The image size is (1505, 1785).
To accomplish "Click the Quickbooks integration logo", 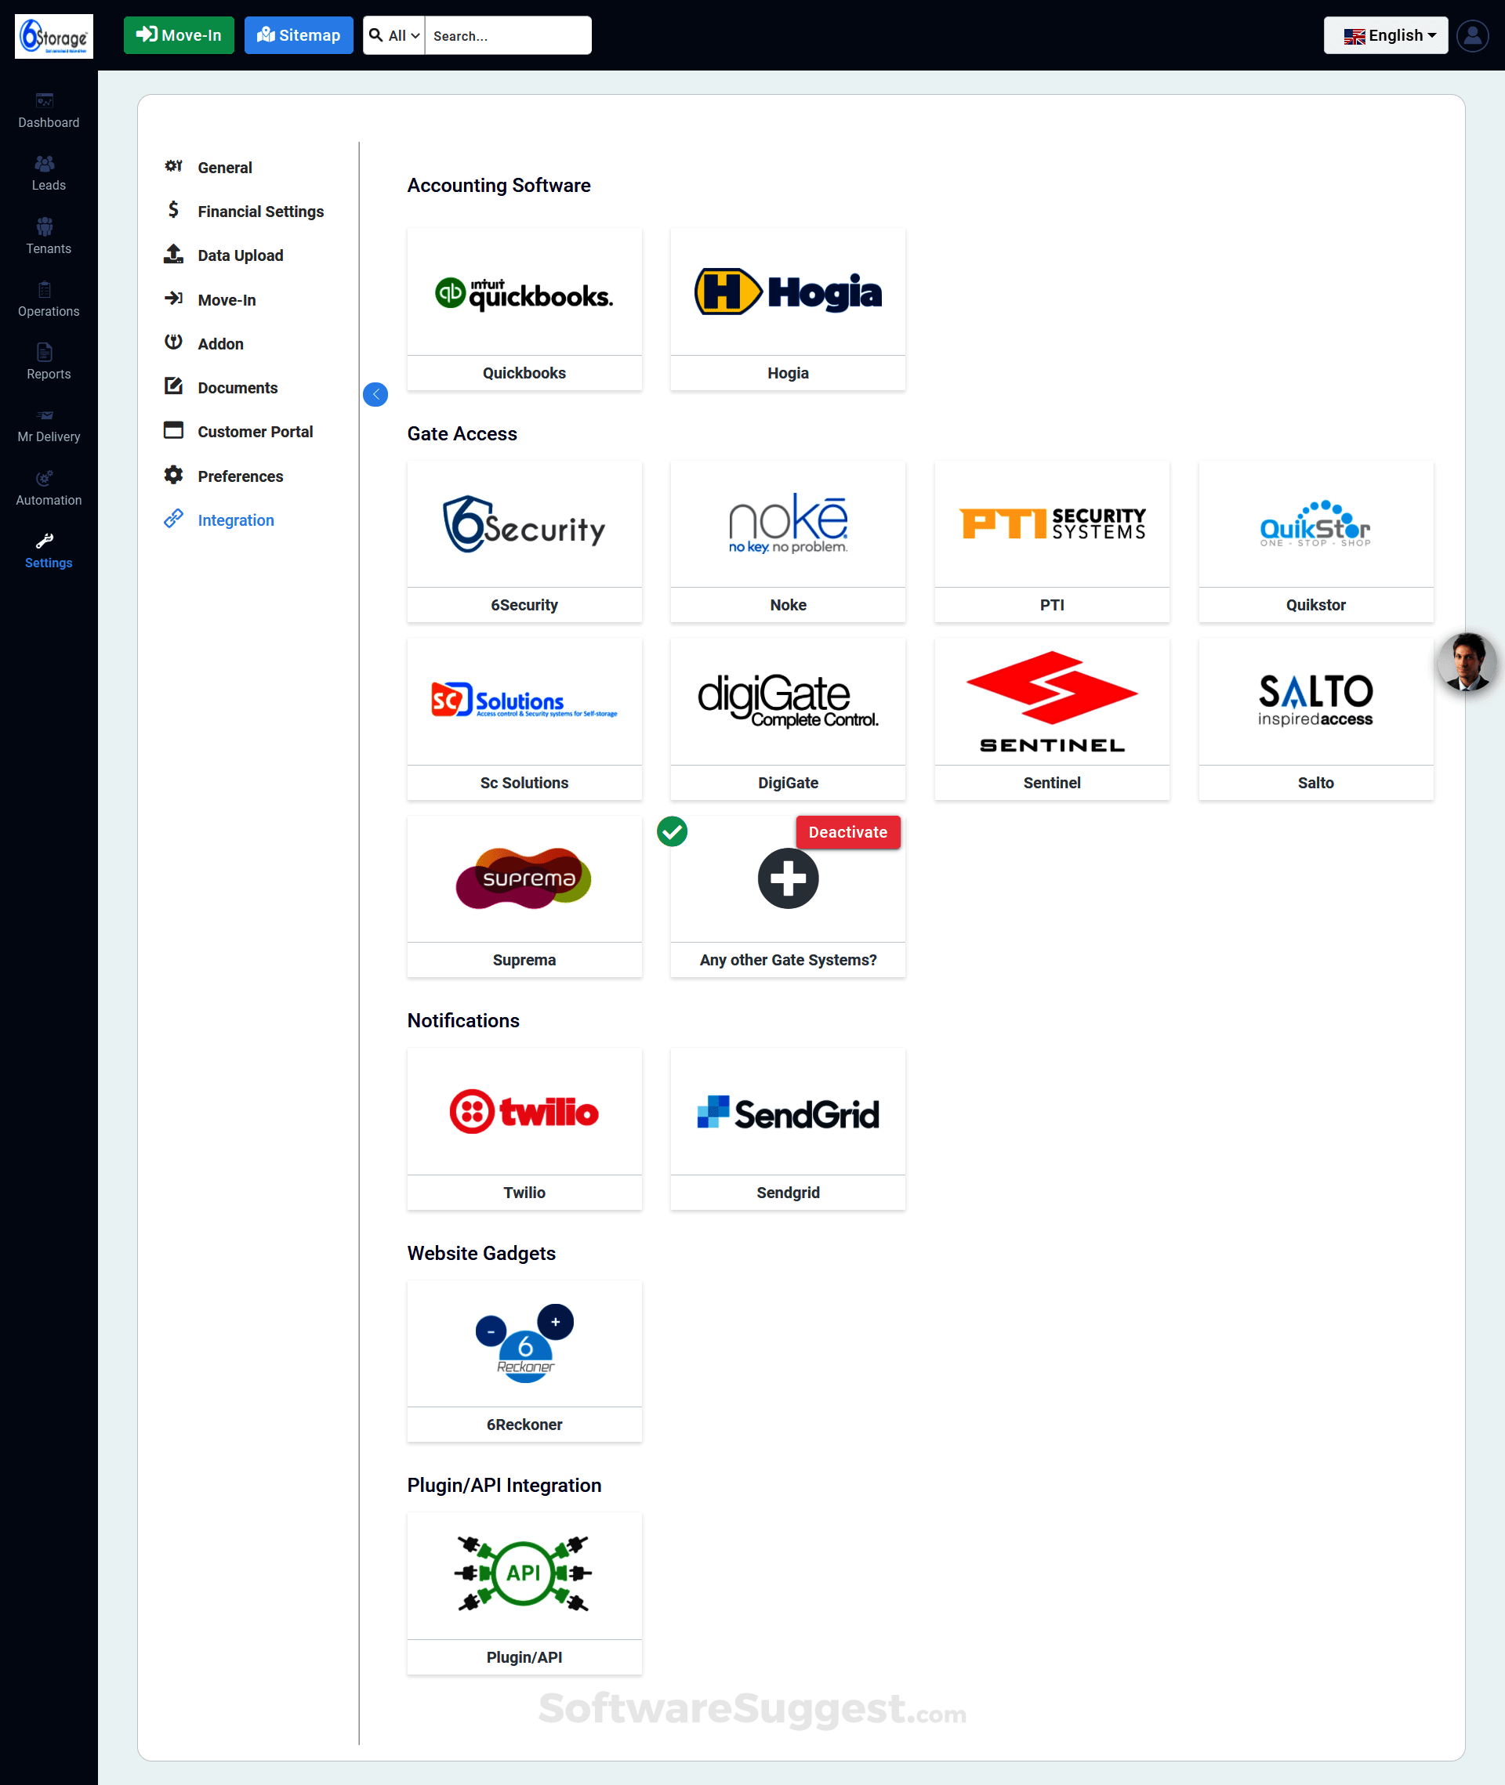I will 524,292.
